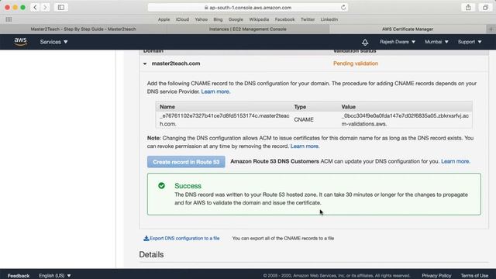Screen dimensions: 496x279
Task: Open Learn more link in the Note paragraph
Action: [x=305, y=146]
